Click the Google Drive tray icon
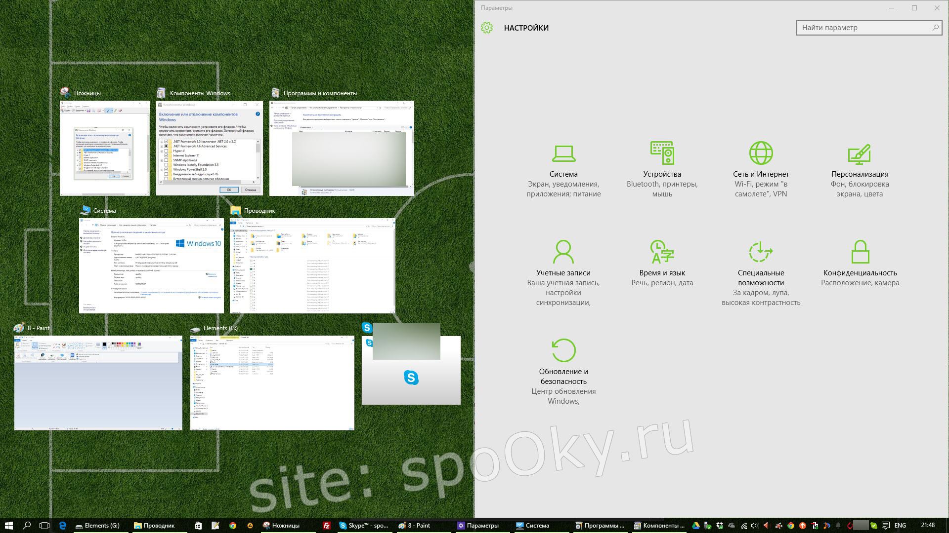This screenshot has height=533, width=949. coord(696,526)
